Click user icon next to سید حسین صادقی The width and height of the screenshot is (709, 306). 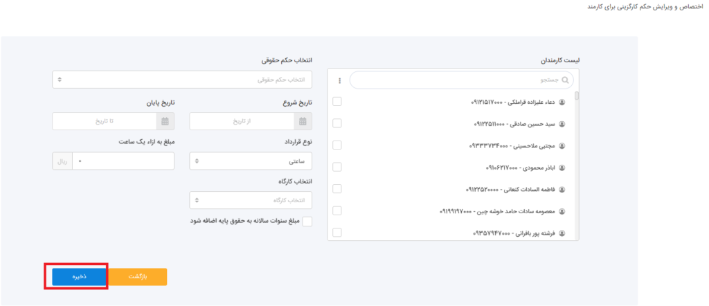coord(562,124)
